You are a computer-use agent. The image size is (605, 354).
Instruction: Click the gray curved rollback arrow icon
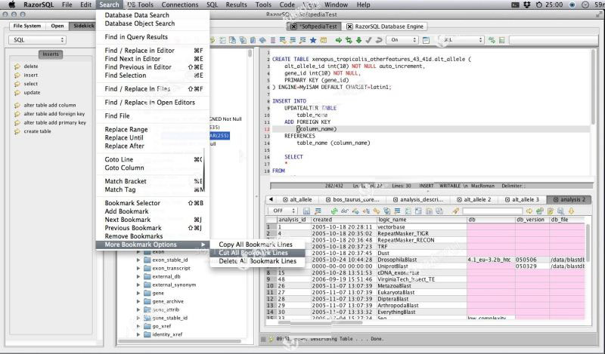[379, 40]
